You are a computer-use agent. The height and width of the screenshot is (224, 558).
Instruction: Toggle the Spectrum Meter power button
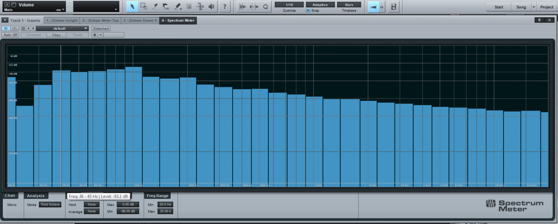(6, 28)
